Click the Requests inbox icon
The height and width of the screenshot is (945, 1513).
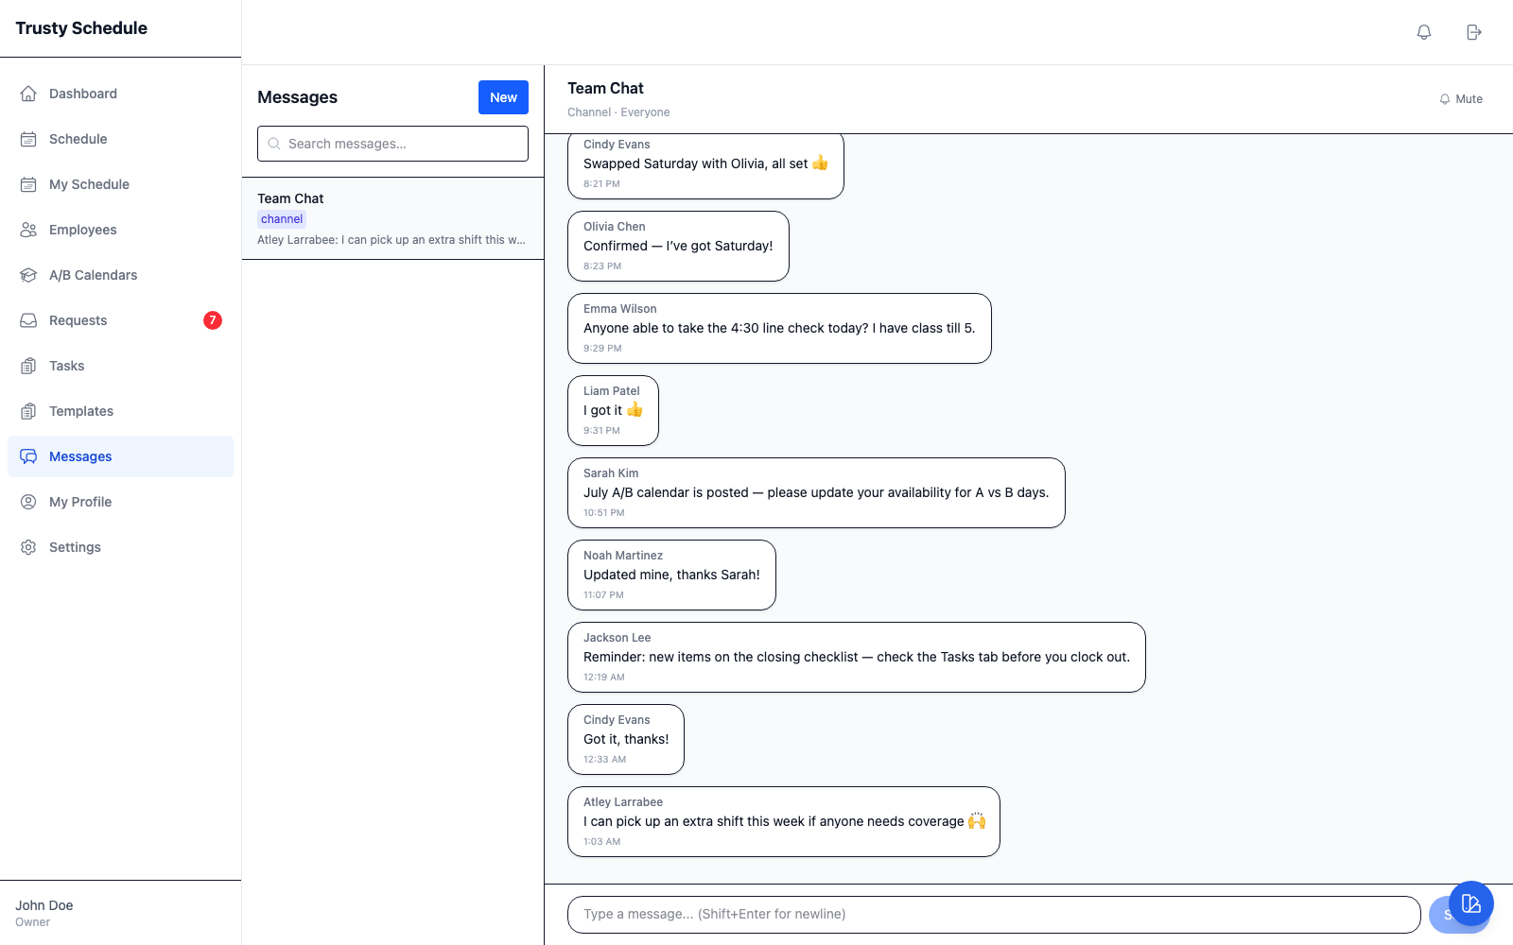pyautogui.click(x=28, y=320)
